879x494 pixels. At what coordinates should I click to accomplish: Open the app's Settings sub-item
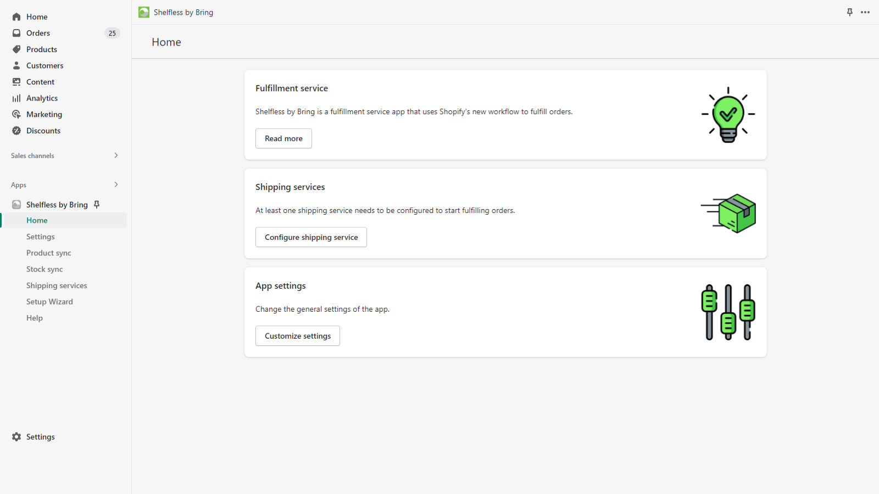point(41,237)
